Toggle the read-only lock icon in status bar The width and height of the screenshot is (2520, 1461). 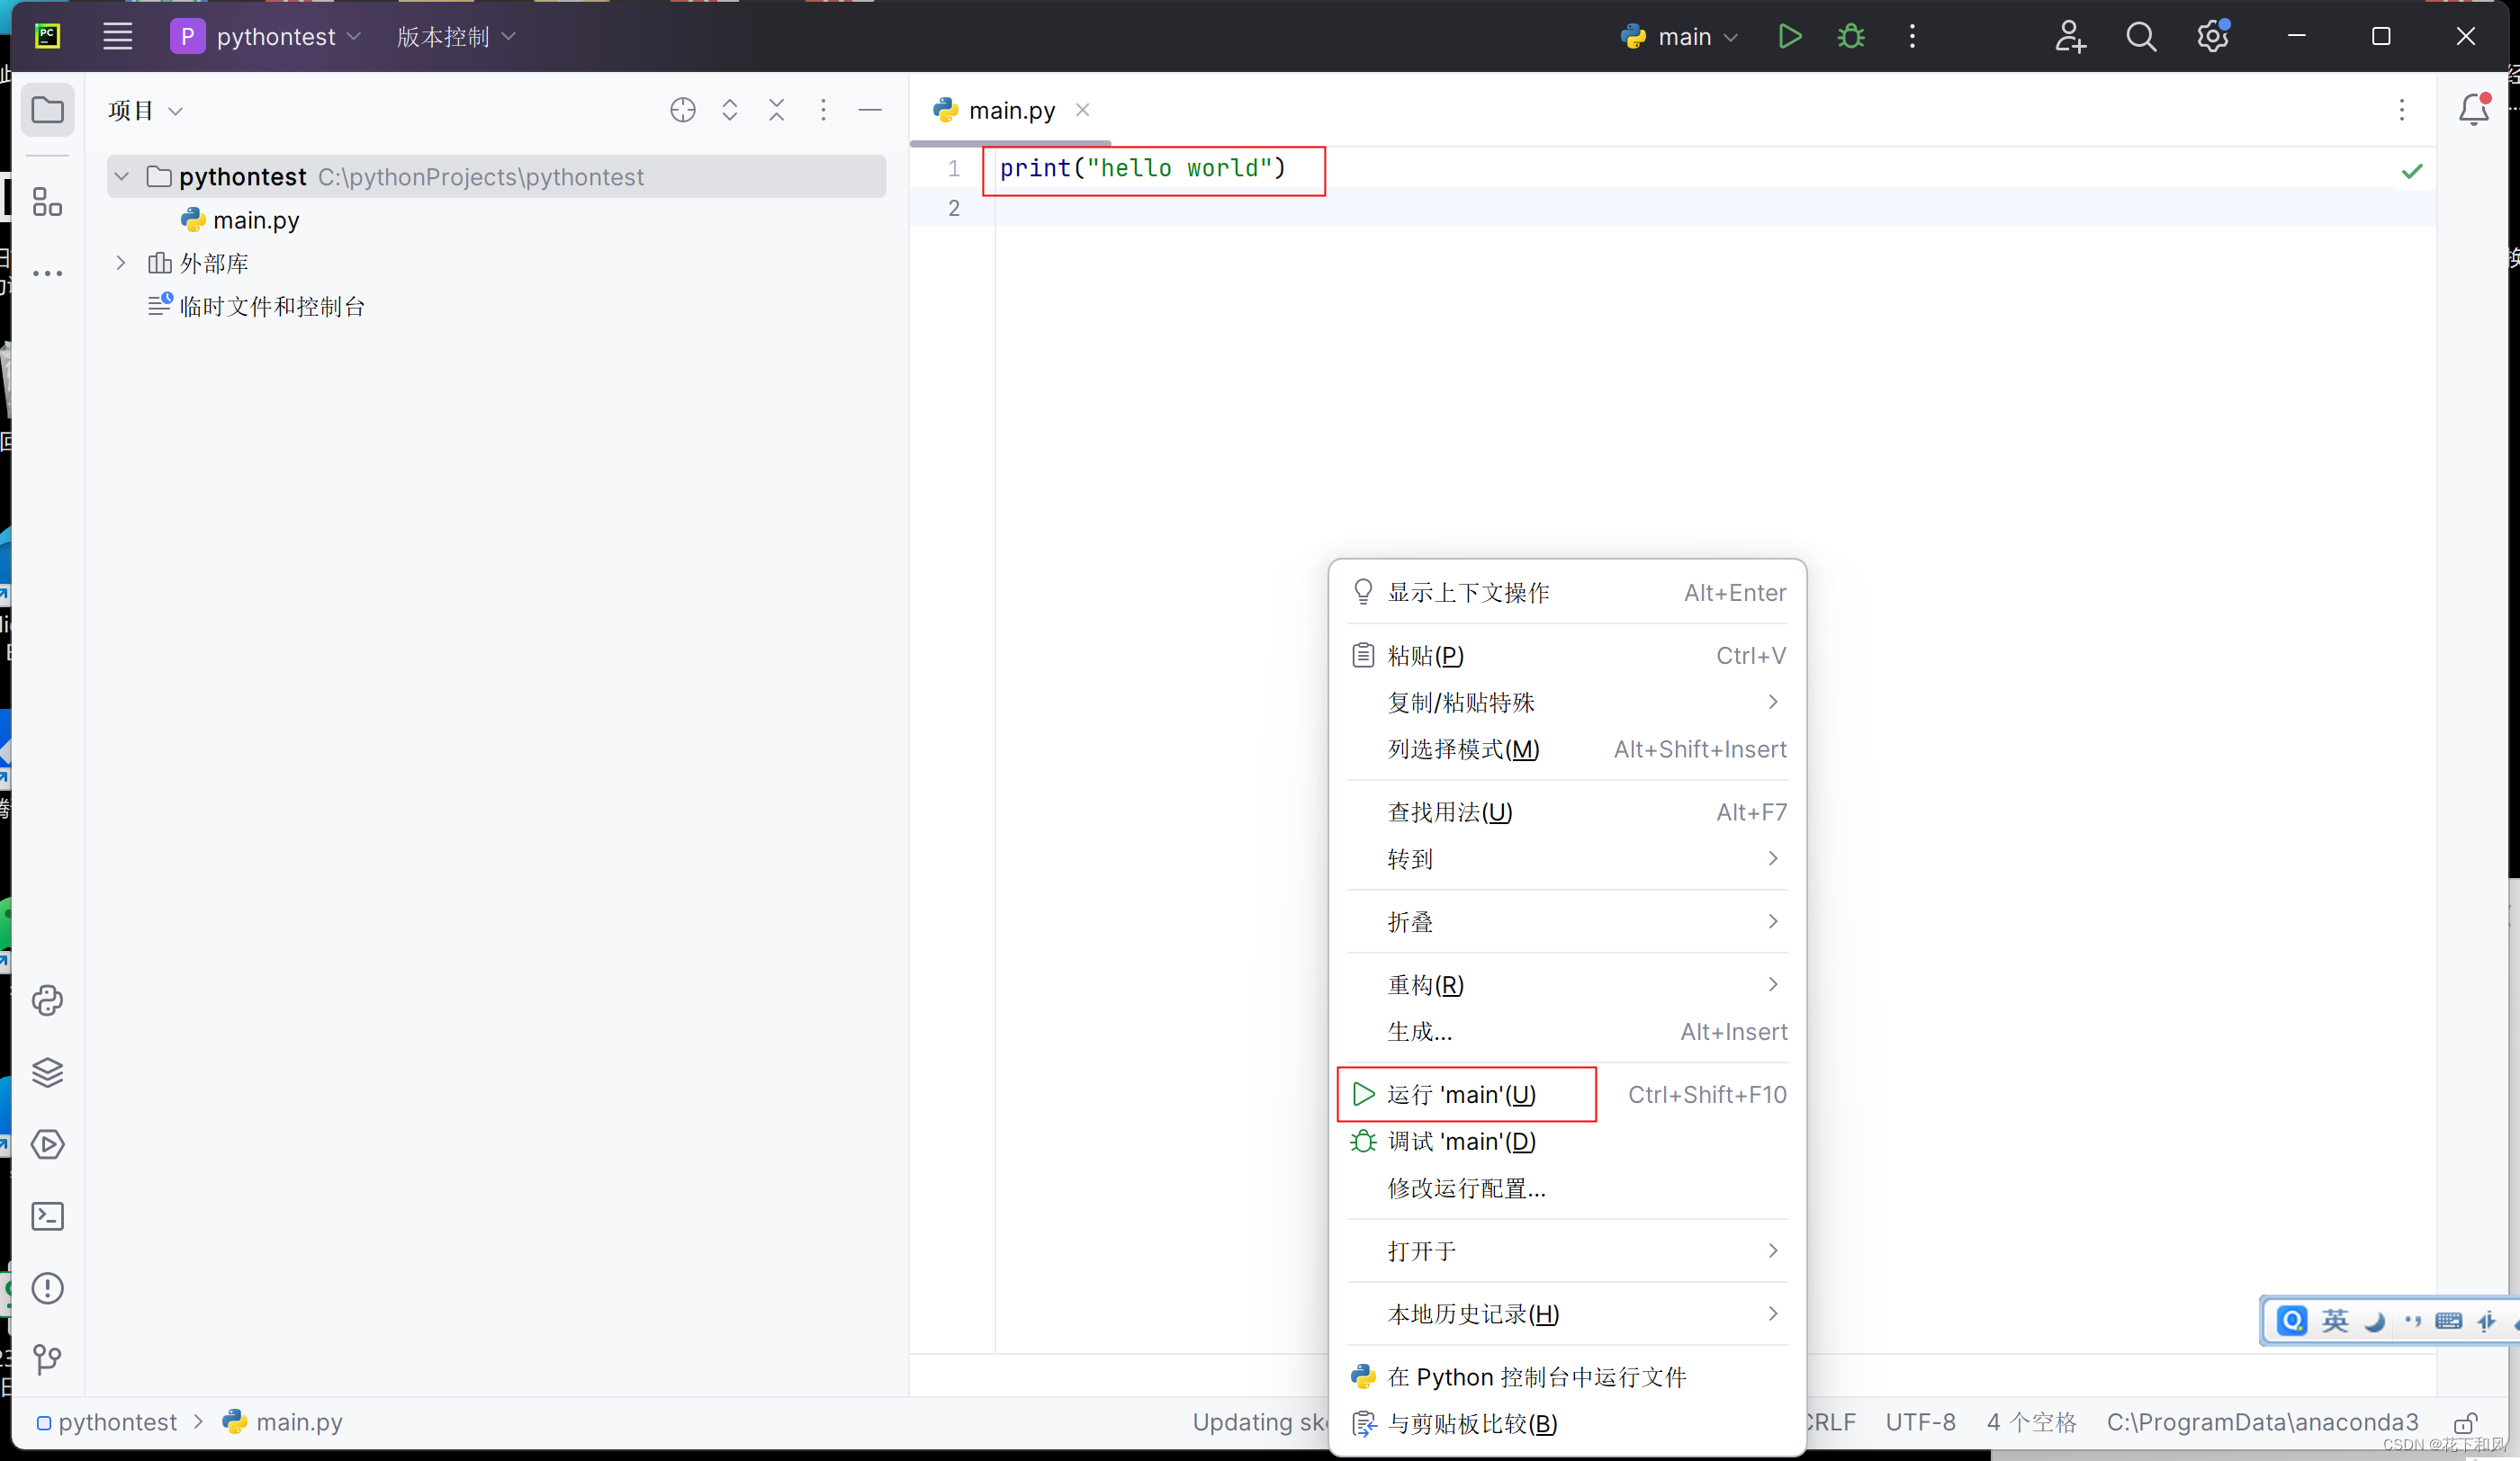pos(2465,1422)
